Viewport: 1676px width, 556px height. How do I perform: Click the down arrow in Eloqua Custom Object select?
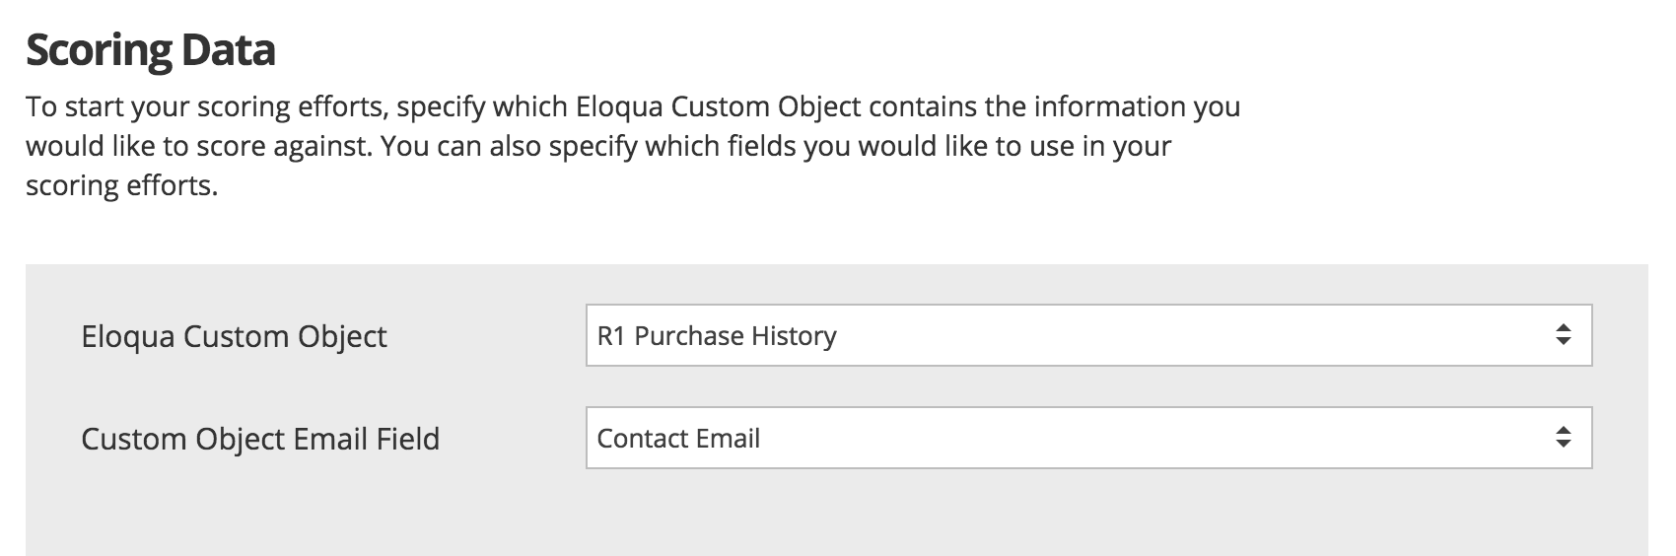1563,343
